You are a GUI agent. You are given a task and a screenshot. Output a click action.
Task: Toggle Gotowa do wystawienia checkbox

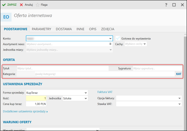[118, 38]
